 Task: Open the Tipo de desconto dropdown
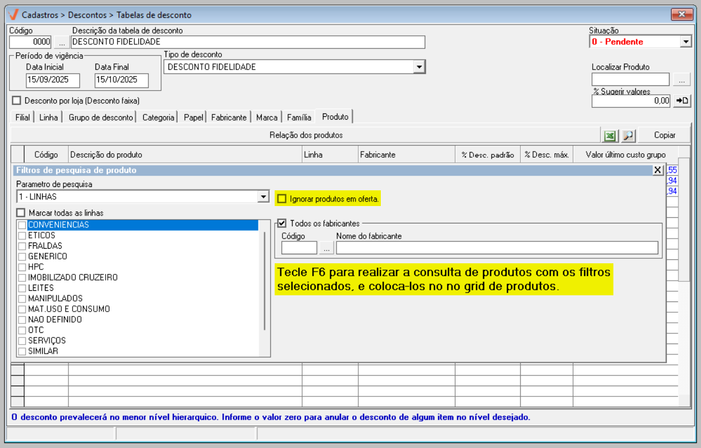tap(418, 67)
